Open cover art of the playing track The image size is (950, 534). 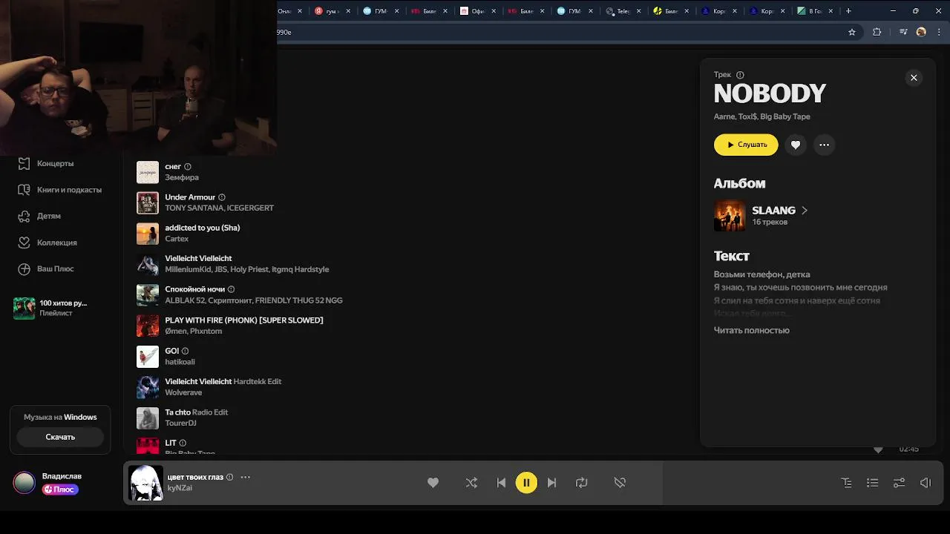pyautogui.click(x=145, y=483)
